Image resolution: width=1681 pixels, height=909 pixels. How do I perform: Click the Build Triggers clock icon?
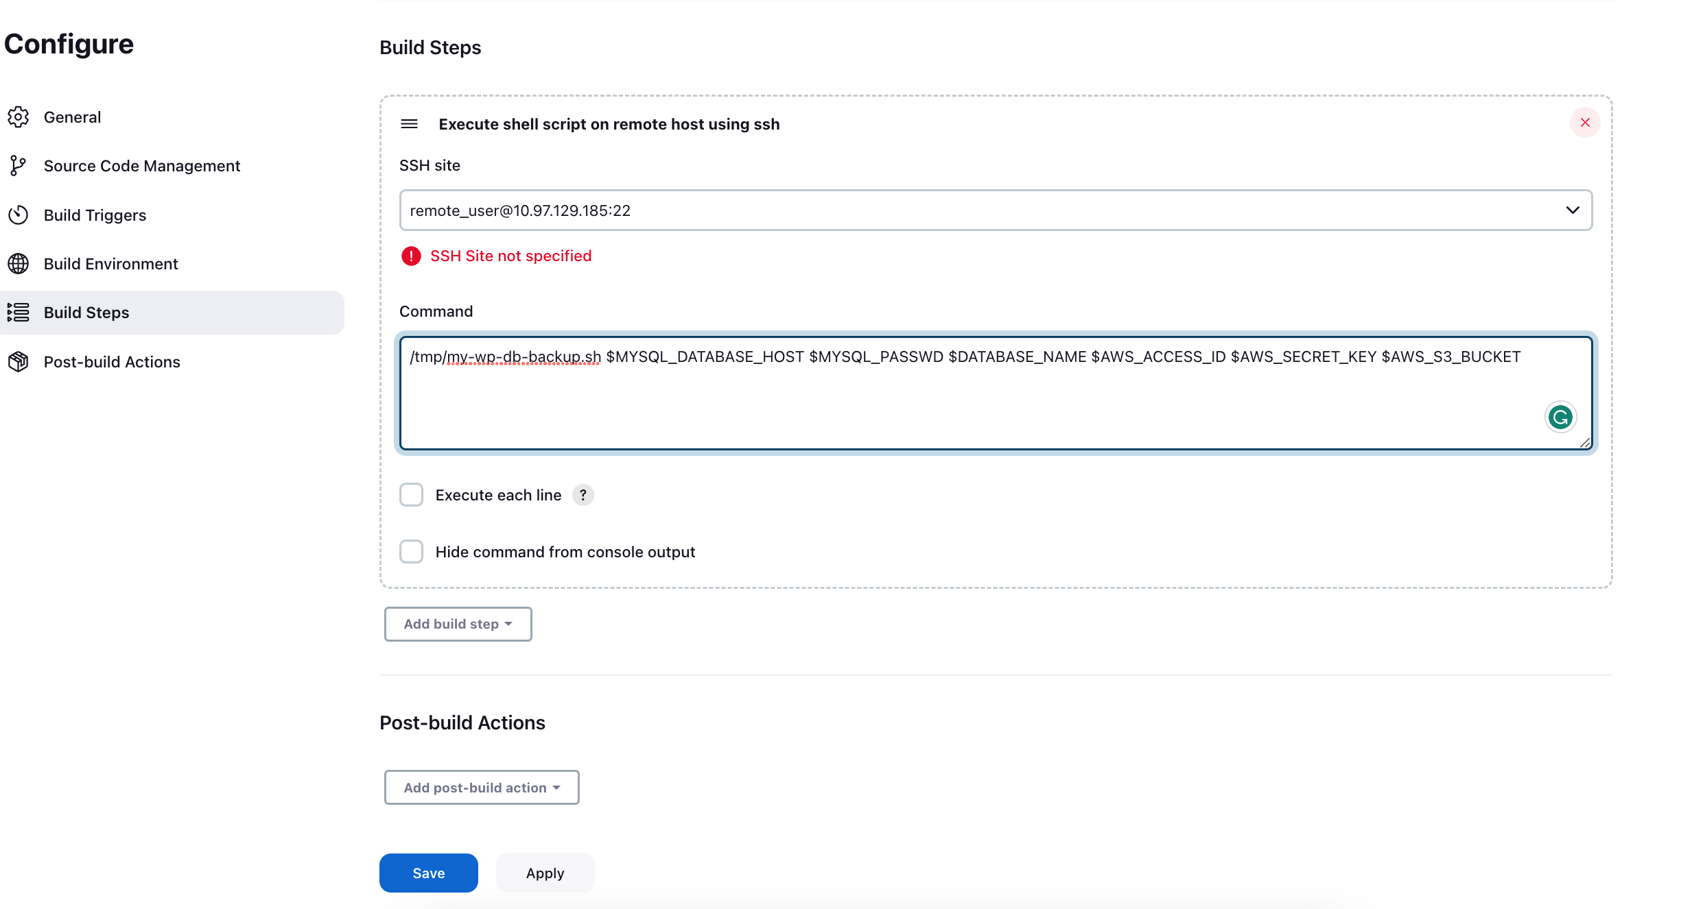[19, 215]
